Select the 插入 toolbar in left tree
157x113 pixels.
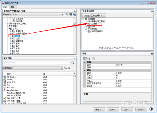[18, 46]
